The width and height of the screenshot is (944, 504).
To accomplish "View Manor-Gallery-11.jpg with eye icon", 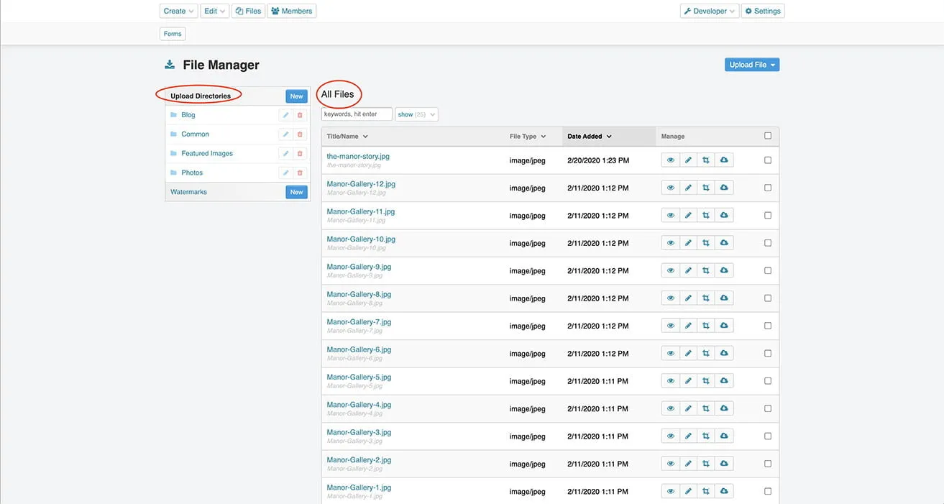I will pyautogui.click(x=671, y=216).
